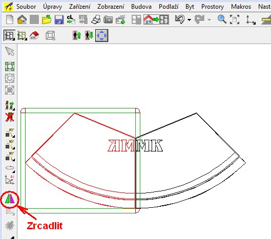Click the blue floppy disk save icon
Screen dimensions: 271x239
point(59,19)
